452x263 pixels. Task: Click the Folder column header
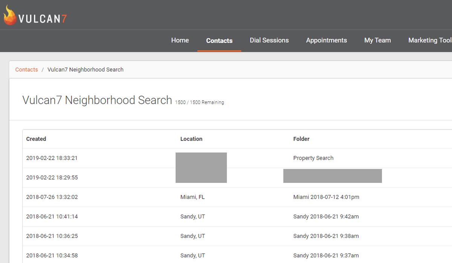point(301,139)
